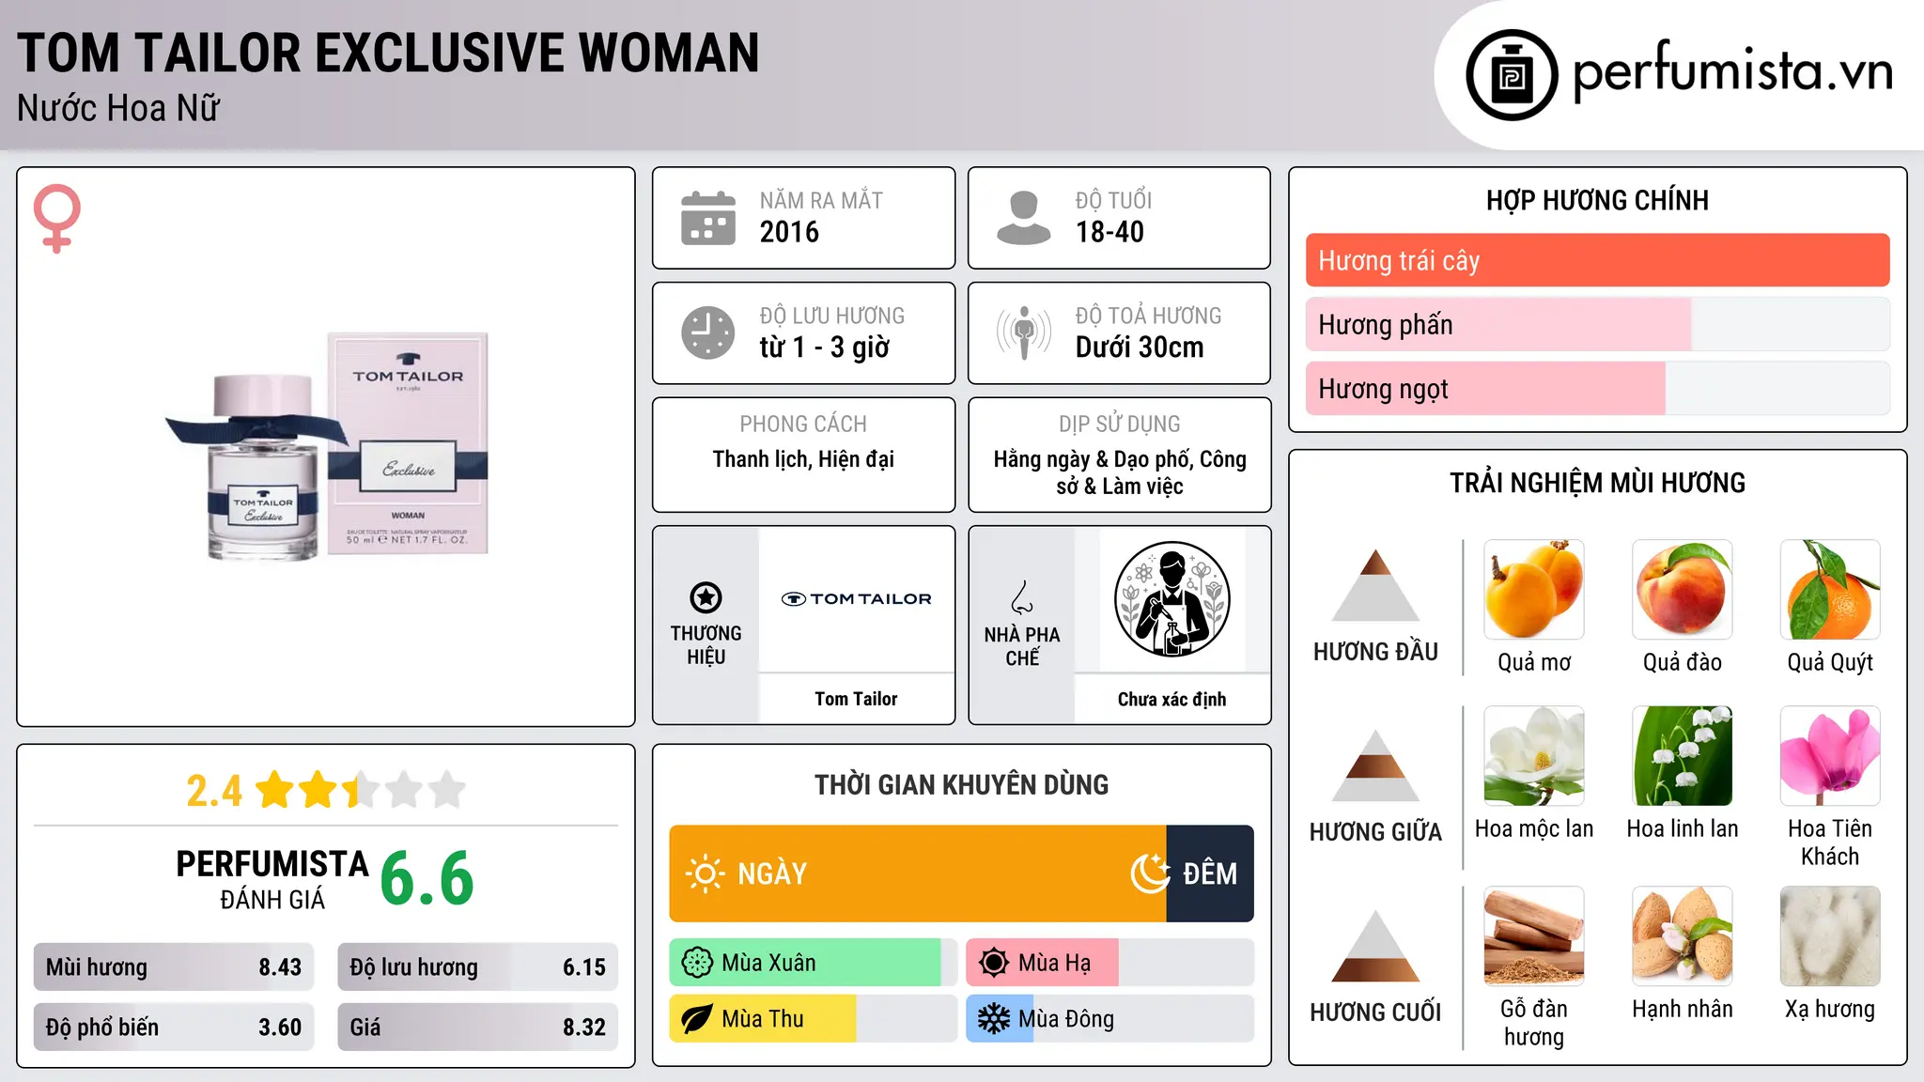Click the Hương Giữa middle-note pyramid icon
Viewport: 1924px width, 1082px height.
[x=1375, y=765]
